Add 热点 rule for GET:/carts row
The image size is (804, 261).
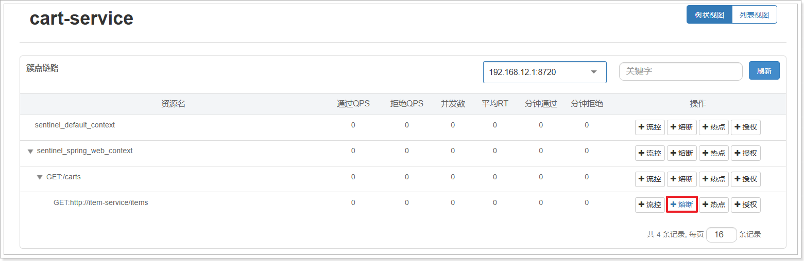tap(714, 179)
